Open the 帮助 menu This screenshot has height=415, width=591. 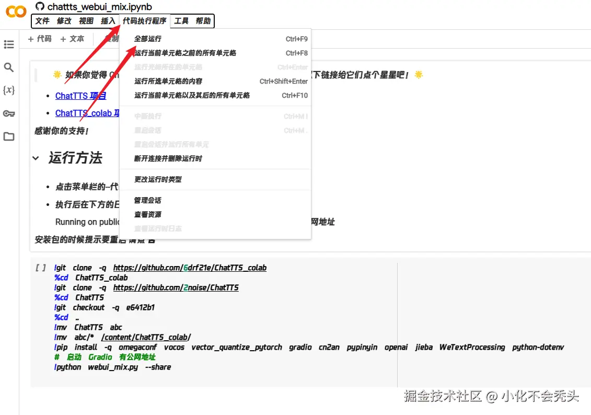coord(203,21)
